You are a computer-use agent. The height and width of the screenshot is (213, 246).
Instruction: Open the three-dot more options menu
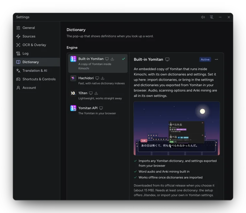(x=217, y=59)
